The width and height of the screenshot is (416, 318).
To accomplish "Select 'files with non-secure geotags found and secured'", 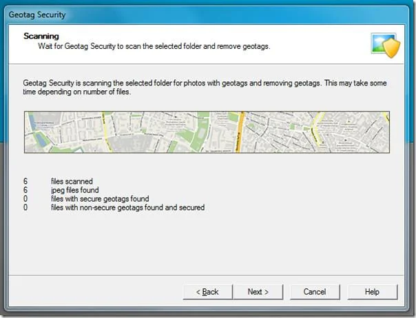I will point(128,207).
